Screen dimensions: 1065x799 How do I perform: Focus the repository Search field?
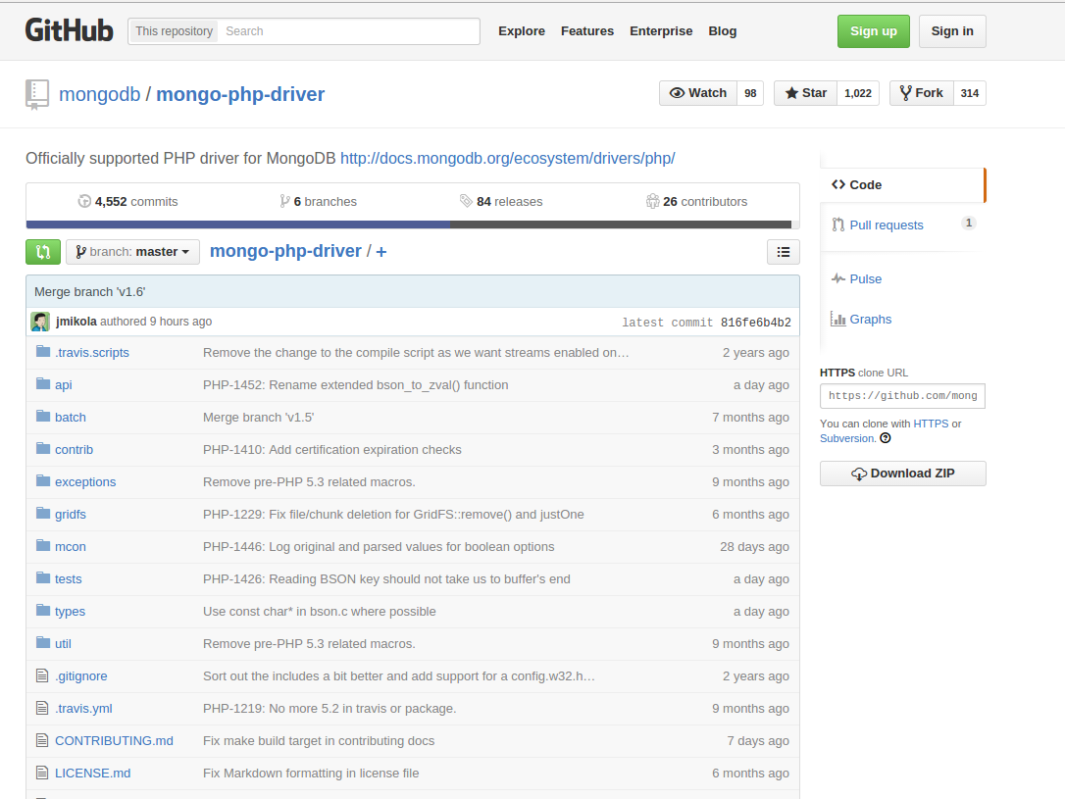[x=349, y=31]
